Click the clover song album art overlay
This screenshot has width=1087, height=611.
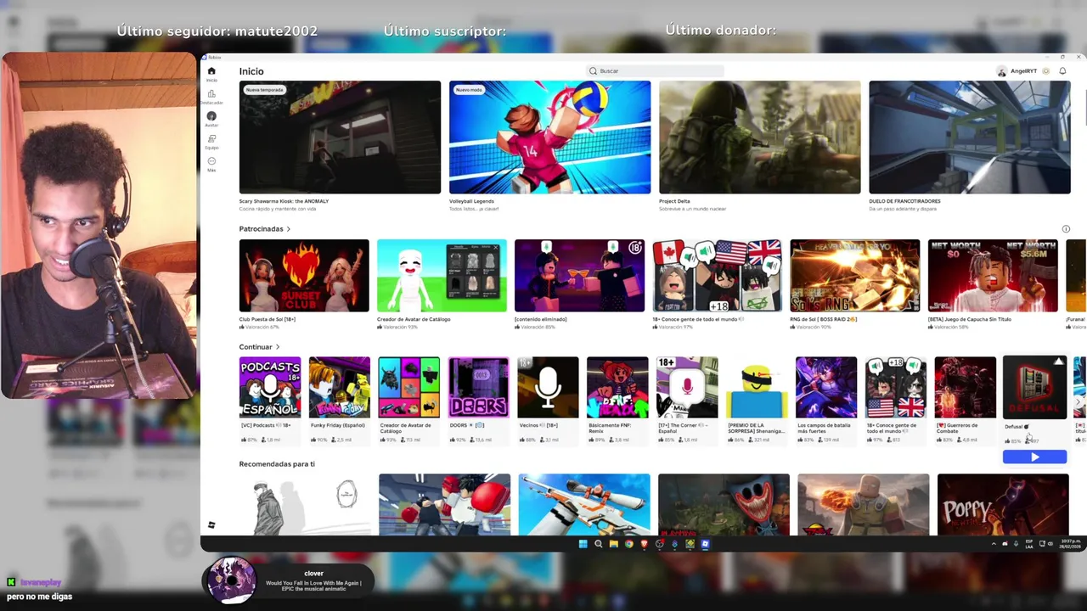[x=231, y=580]
